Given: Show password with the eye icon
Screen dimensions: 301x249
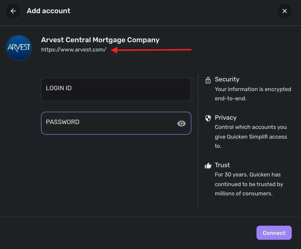Looking at the screenshot, I should tap(181, 124).
